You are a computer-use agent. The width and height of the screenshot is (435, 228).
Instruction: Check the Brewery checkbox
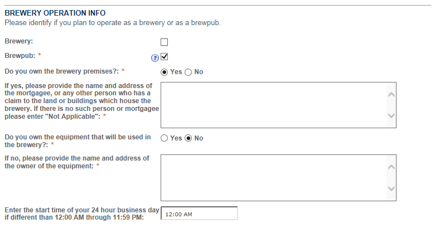click(164, 42)
